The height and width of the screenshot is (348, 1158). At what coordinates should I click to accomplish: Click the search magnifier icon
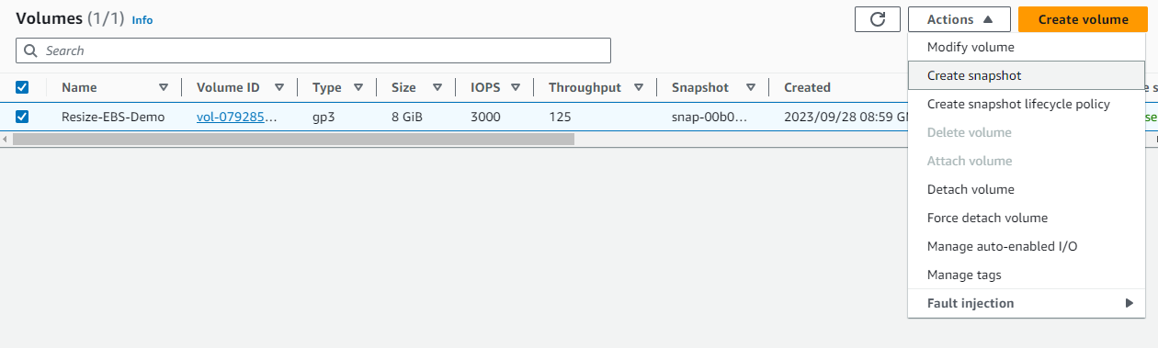(x=31, y=51)
